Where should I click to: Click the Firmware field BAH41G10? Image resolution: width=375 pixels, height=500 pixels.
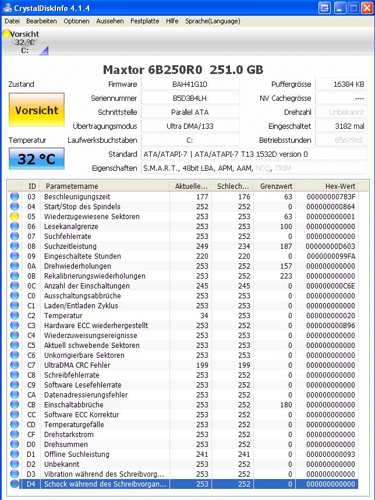(190, 84)
